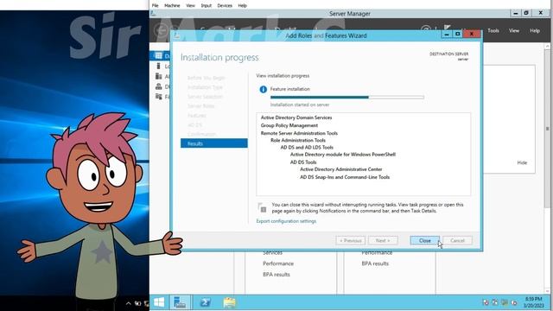Select the AD DS Tools entry

pos(303,162)
